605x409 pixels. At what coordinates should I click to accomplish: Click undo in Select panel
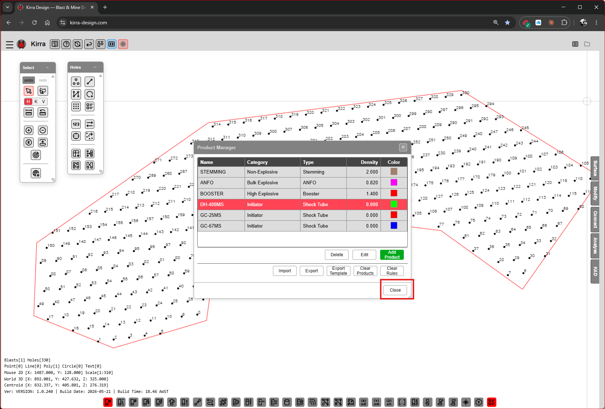(x=29, y=80)
